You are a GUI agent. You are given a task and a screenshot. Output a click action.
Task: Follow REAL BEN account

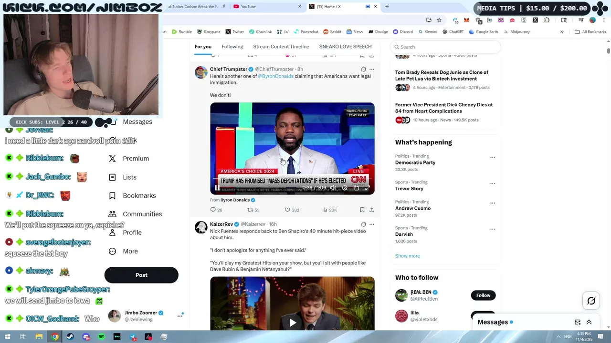483,295
